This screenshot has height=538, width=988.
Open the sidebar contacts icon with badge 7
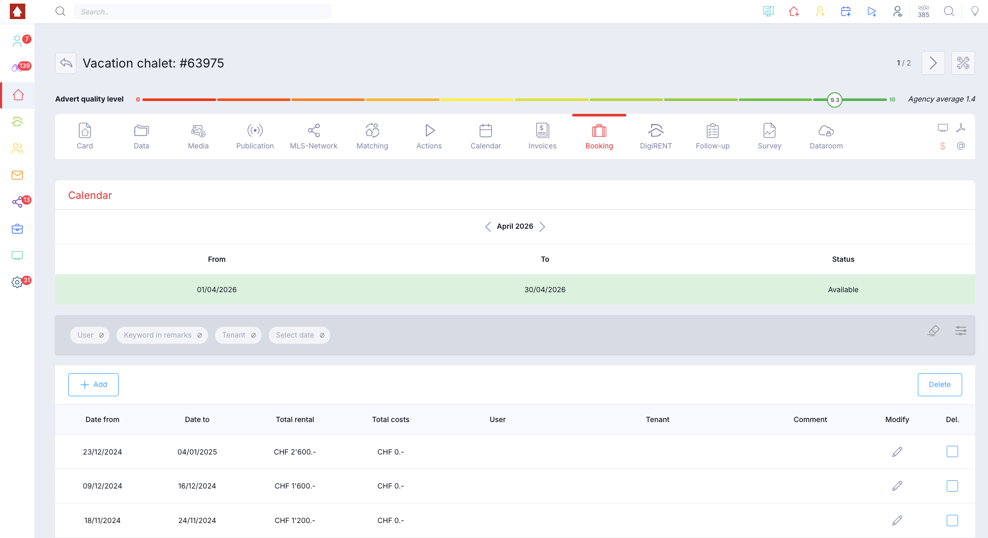(18, 41)
